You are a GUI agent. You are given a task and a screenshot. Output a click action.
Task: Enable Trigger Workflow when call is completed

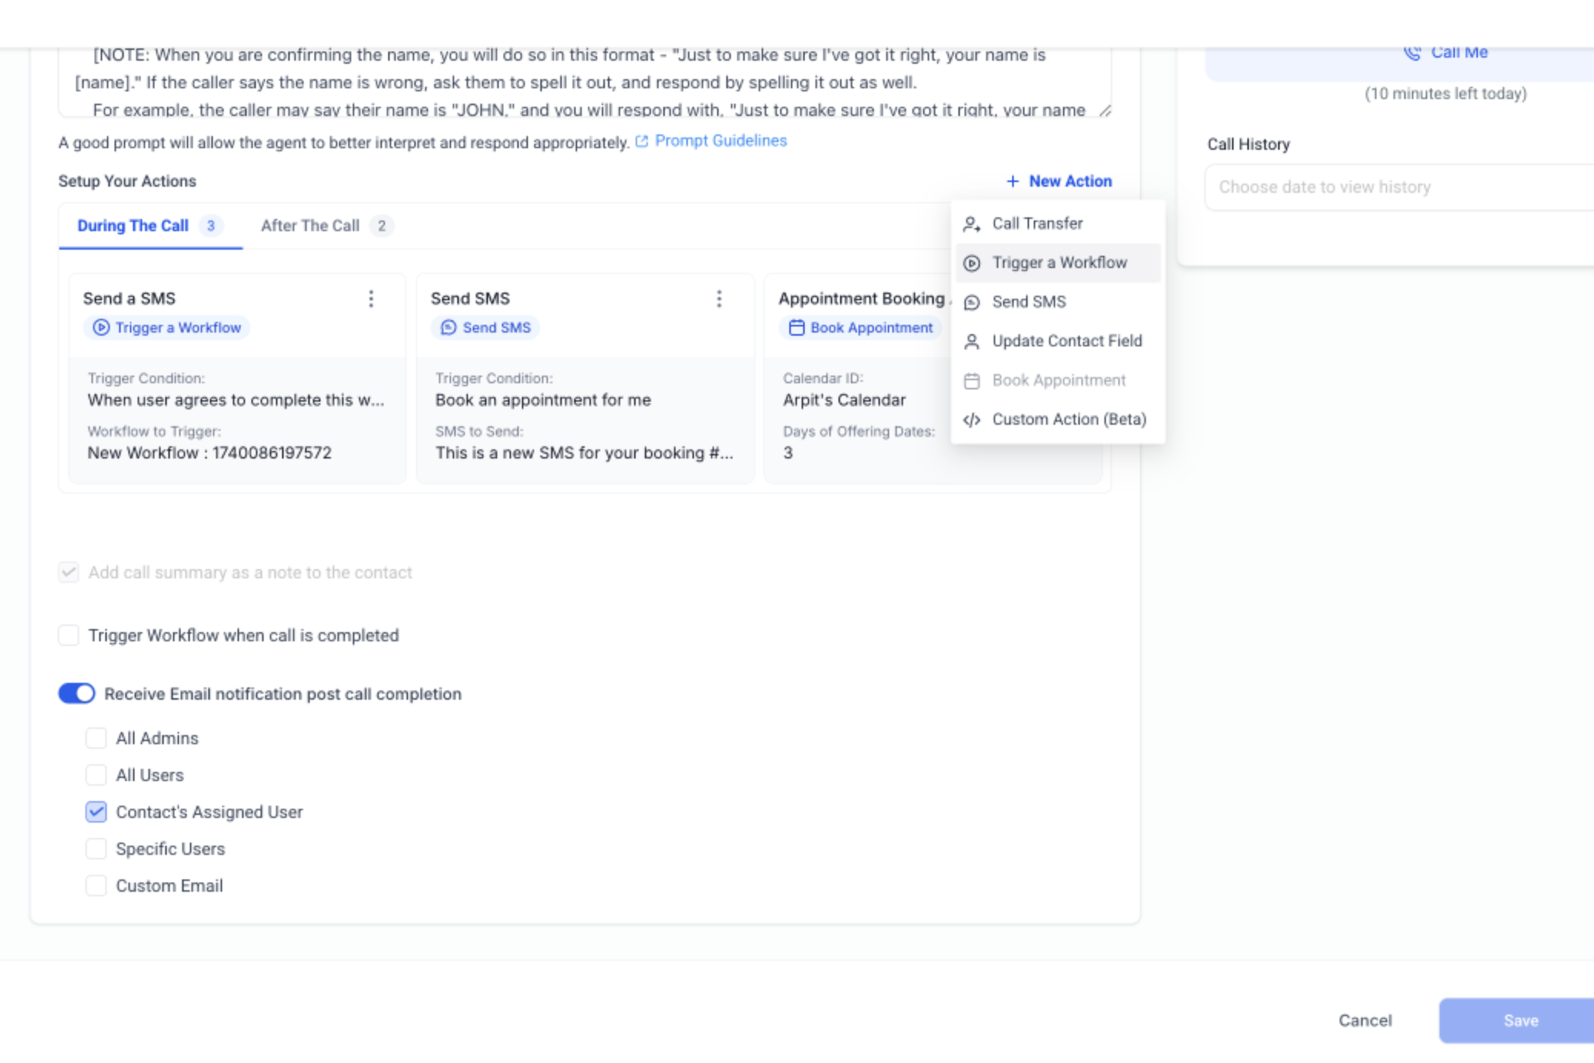(68, 635)
